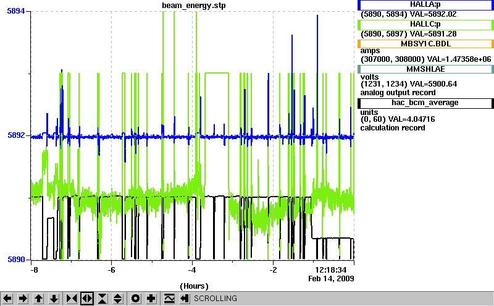This screenshot has height=306, width=494.
Task: Click the MMSHLAE value 5900.64 text
Action: point(433,84)
